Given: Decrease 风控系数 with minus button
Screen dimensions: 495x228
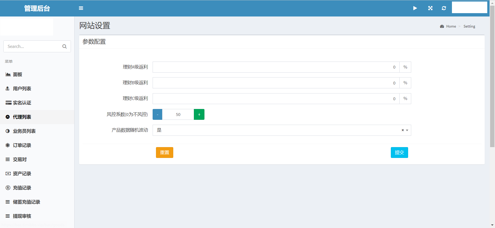Looking at the screenshot, I should pos(157,114).
